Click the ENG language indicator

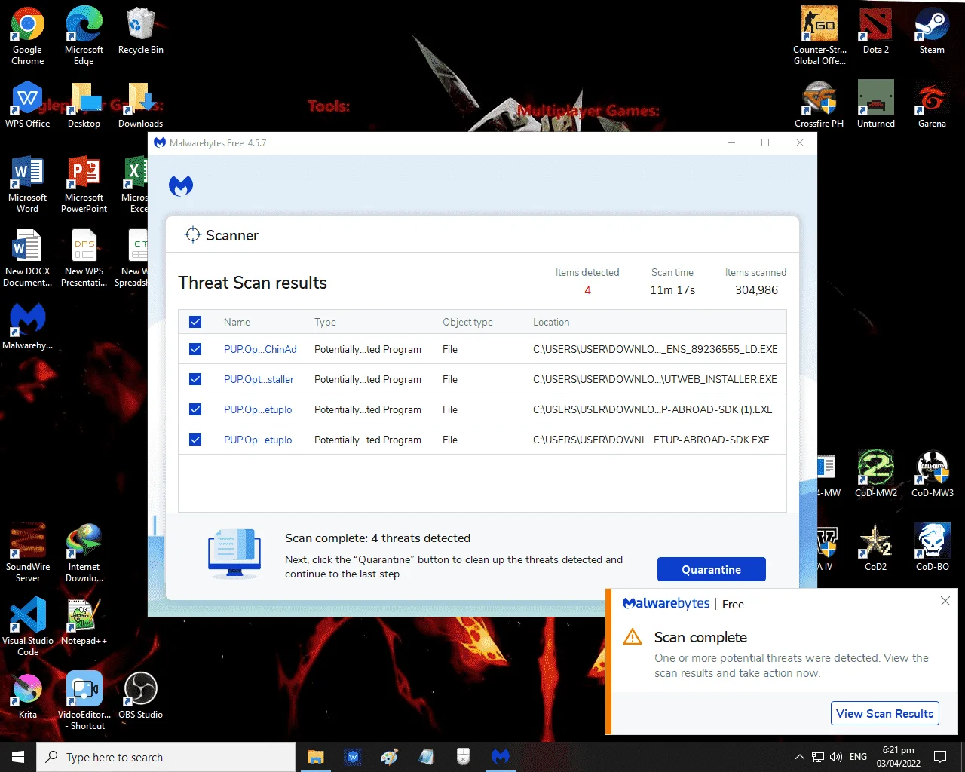[858, 757]
